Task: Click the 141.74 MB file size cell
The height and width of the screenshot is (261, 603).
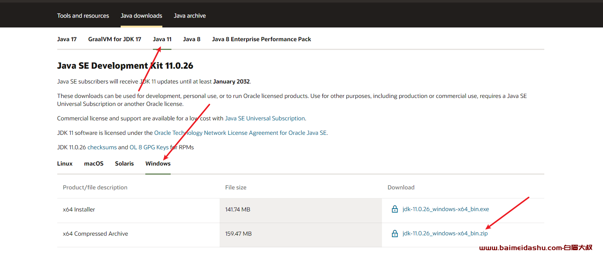Action: point(301,210)
